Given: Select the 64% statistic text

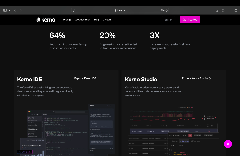Looking at the screenshot, I should (x=57, y=36).
